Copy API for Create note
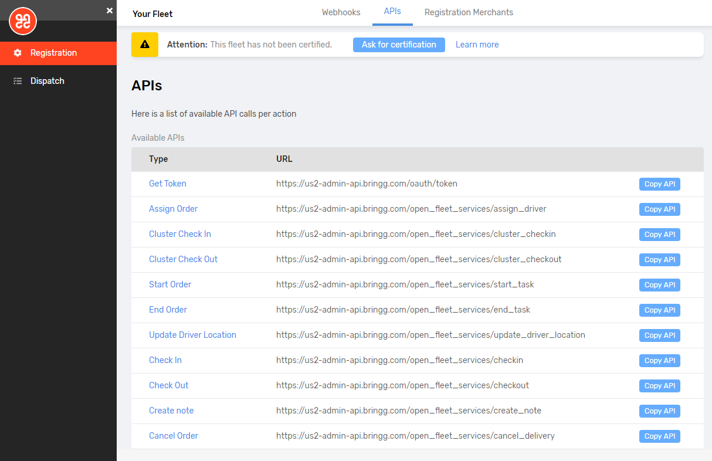This screenshot has width=712, height=461. 660,411
